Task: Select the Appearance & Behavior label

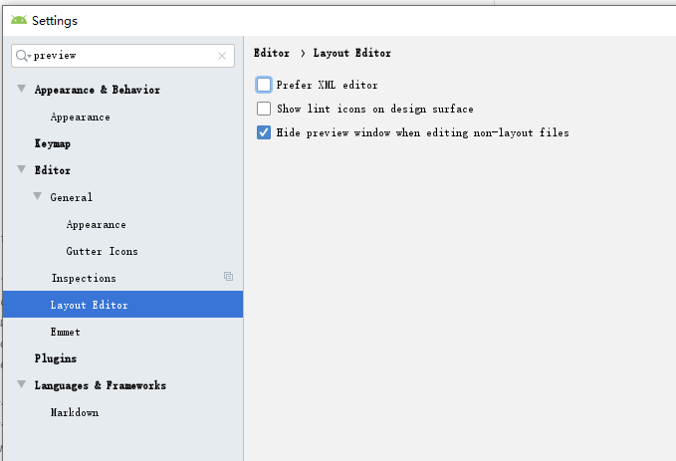Action: click(98, 90)
